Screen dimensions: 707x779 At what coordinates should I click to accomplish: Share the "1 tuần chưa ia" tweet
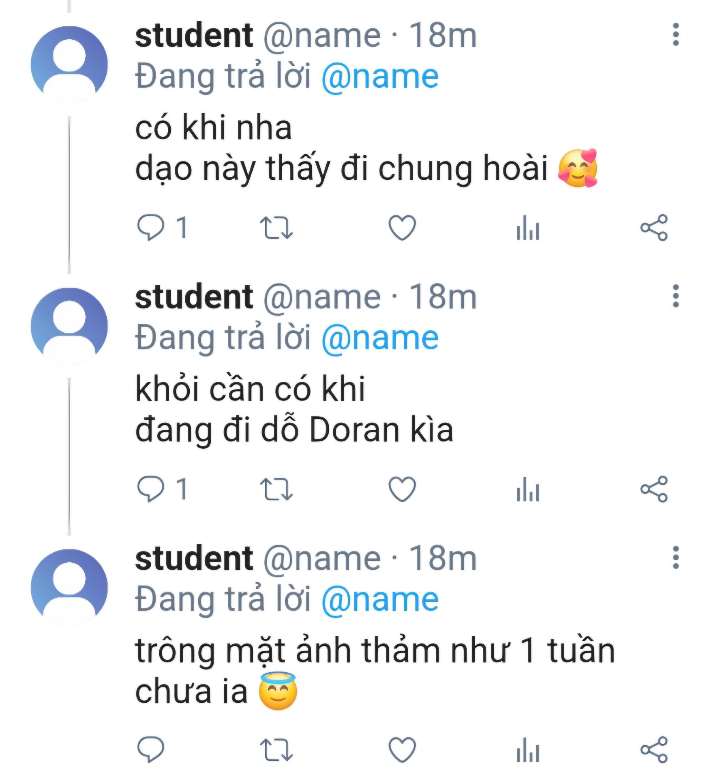click(653, 749)
